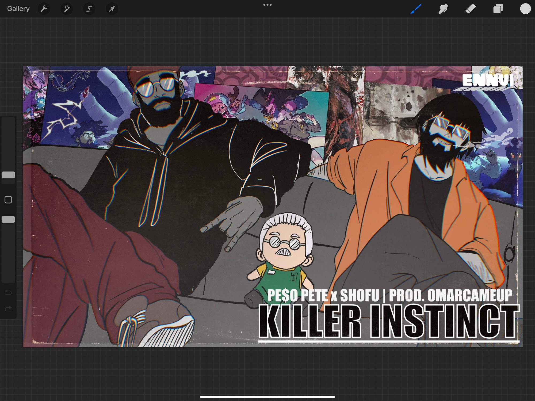Tap the three-dot multitasking menu
Image resolution: width=535 pixels, height=401 pixels.
267,5
